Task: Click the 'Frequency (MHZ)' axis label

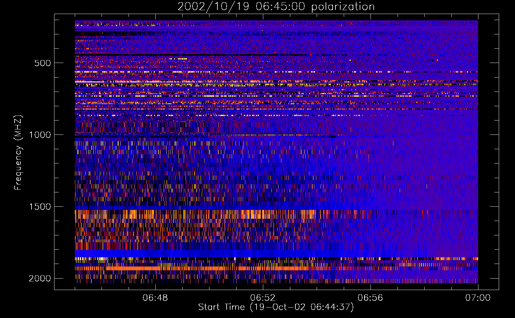Action: pyautogui.click(x=18, y=153)
